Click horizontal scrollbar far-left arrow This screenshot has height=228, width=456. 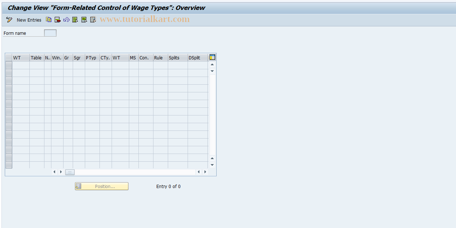pos(54,172)
